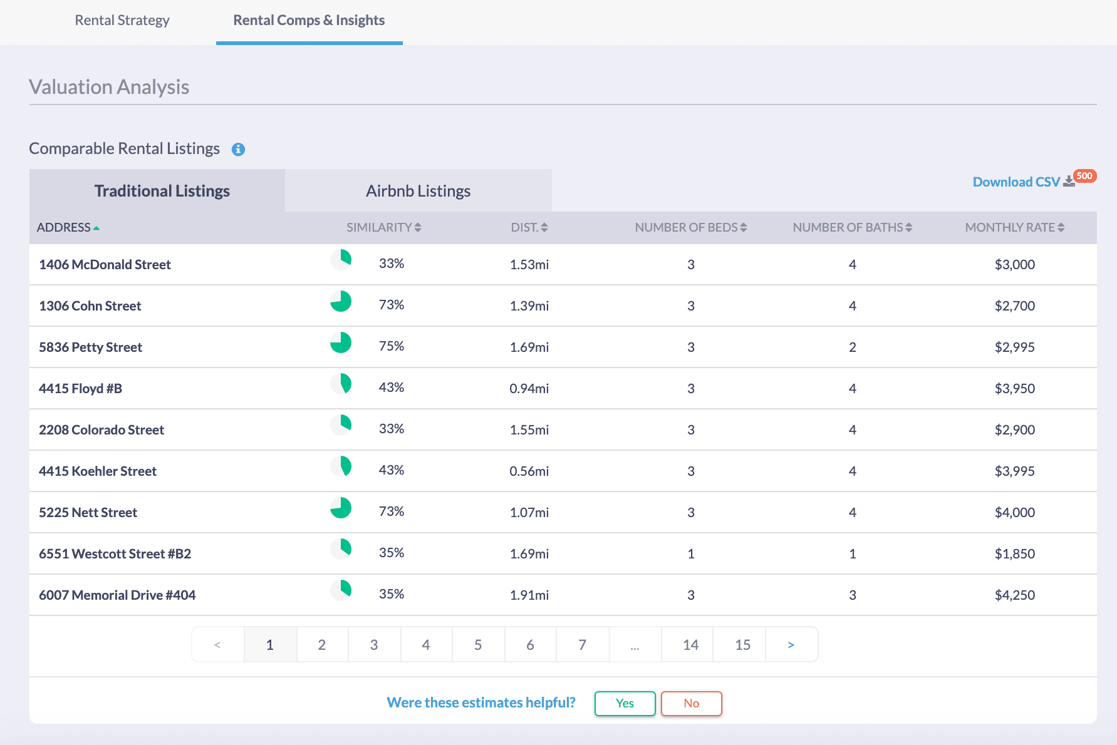Screen dimensions: 1117x745
Task: Click the Download CSV link
Action: point(1016,181)
